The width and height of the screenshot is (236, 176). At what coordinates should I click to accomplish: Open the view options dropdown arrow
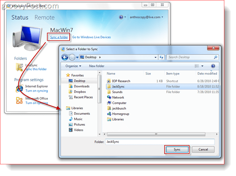(x=202, y=66)
